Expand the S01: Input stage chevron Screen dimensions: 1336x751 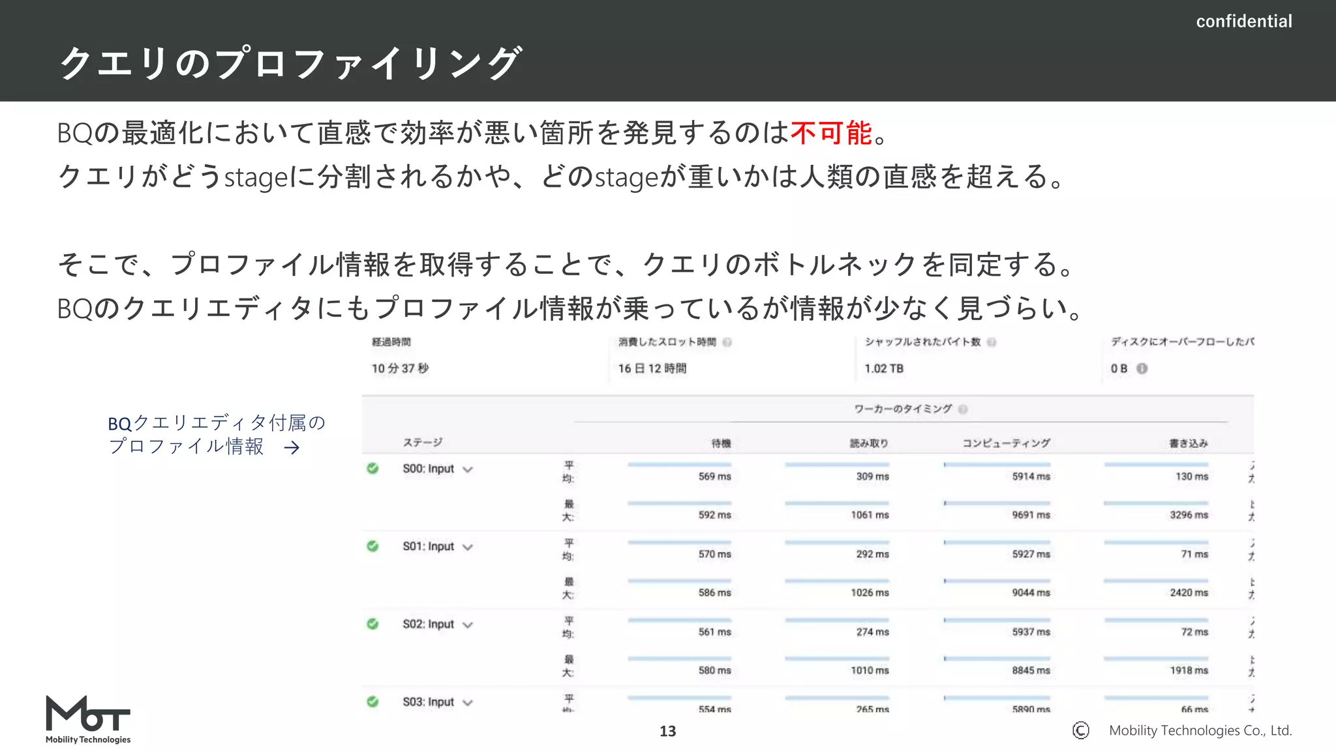(468, 547)
